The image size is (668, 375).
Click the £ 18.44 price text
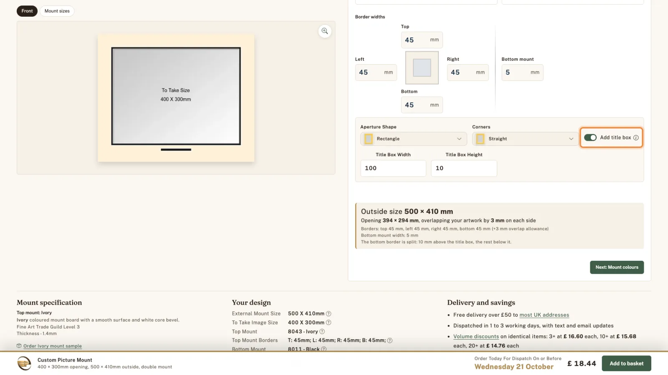(582, 363)
